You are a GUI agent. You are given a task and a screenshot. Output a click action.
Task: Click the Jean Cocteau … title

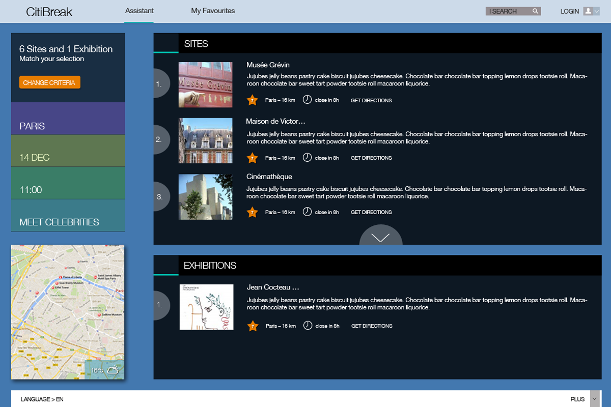[x=273, y=287]
